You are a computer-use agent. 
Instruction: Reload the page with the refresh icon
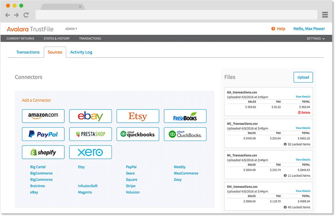[x=26, y=15]
